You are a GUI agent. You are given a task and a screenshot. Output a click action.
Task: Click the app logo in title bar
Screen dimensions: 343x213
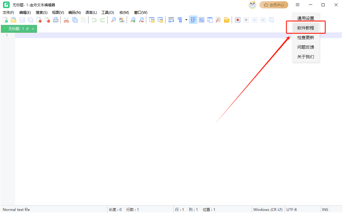tap(6, 5)
